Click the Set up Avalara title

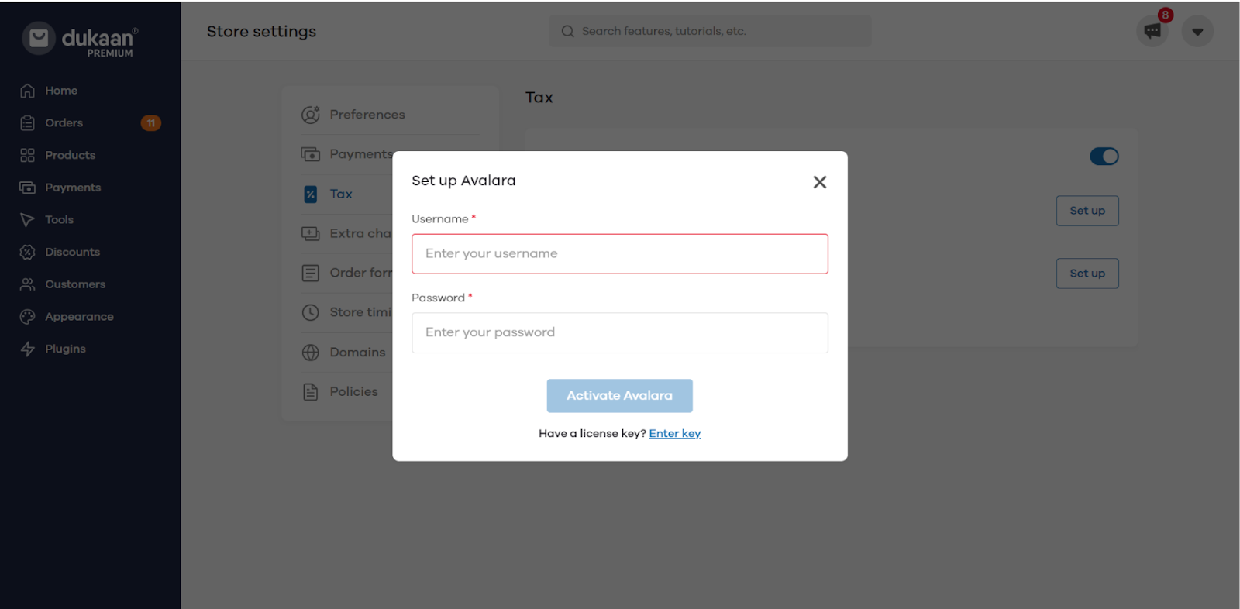[x=463, y=181]
